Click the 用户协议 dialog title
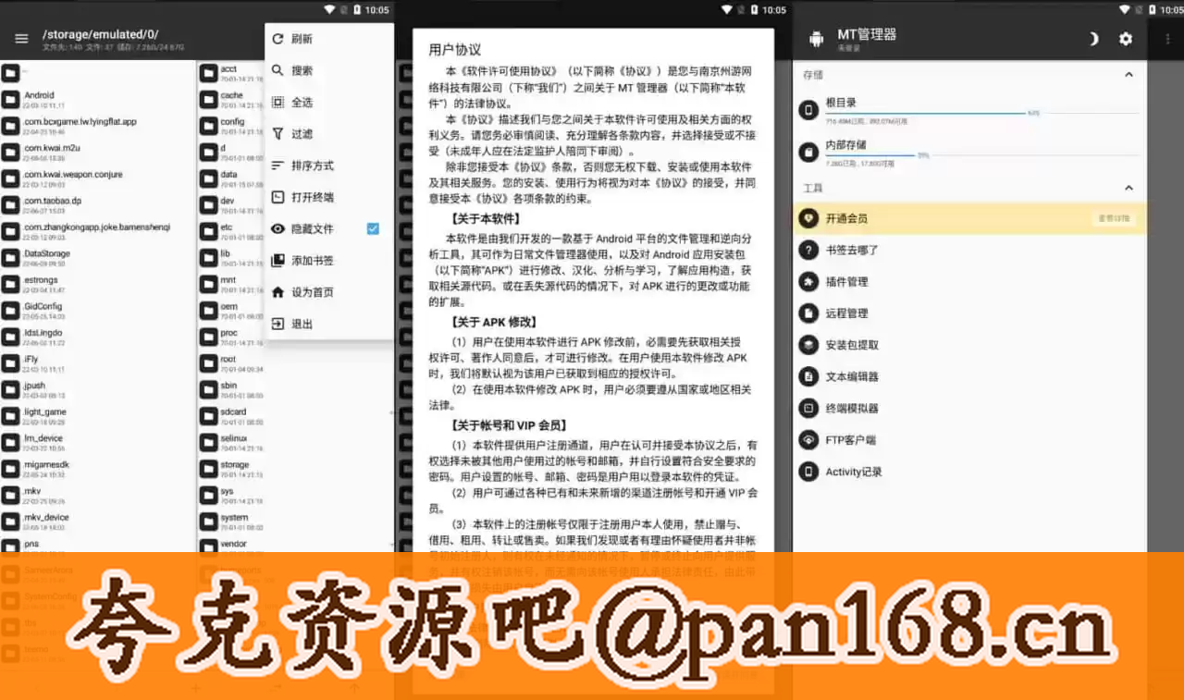The width and height of the screenshot is (1184, 700). [x=454, y=49]
